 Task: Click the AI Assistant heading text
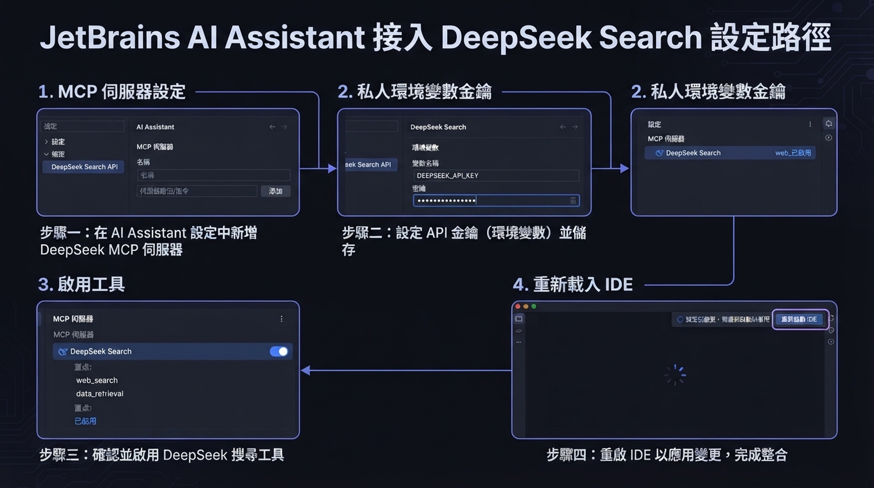[x=155, y=127]
